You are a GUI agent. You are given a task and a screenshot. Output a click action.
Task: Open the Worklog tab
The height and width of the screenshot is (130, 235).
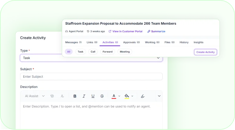[x=152, y=42]
